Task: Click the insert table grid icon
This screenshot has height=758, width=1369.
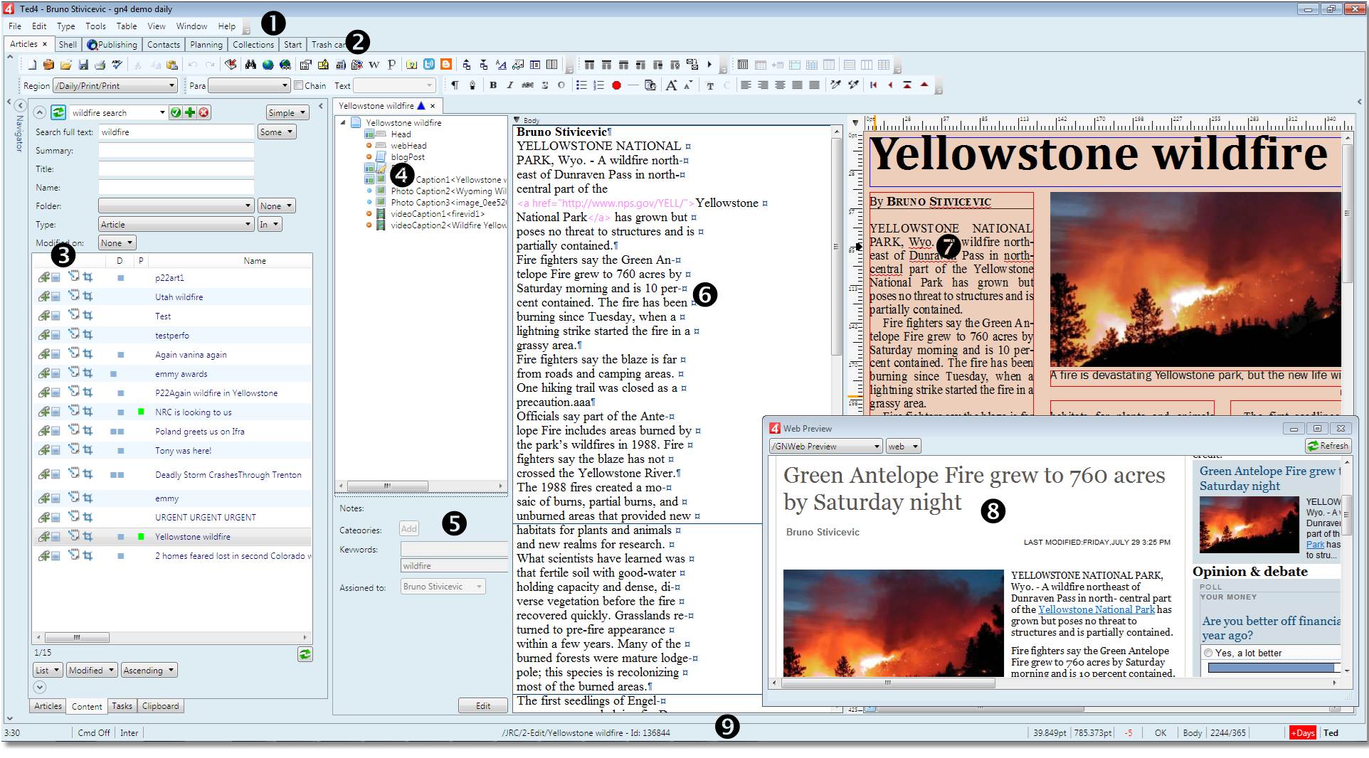Action: coord(743,65)
